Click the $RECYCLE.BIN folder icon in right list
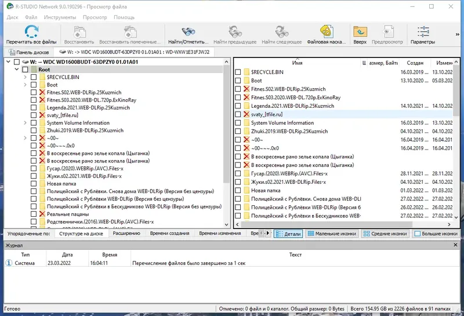Viewport: 464px width, 316px height. [x=247, y=72]
